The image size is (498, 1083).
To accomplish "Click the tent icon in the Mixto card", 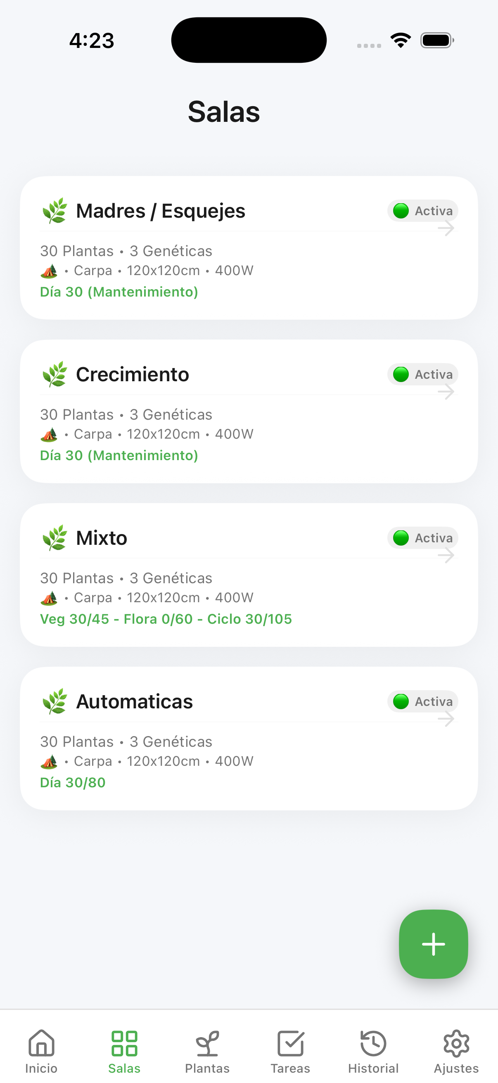I will 49,598.
